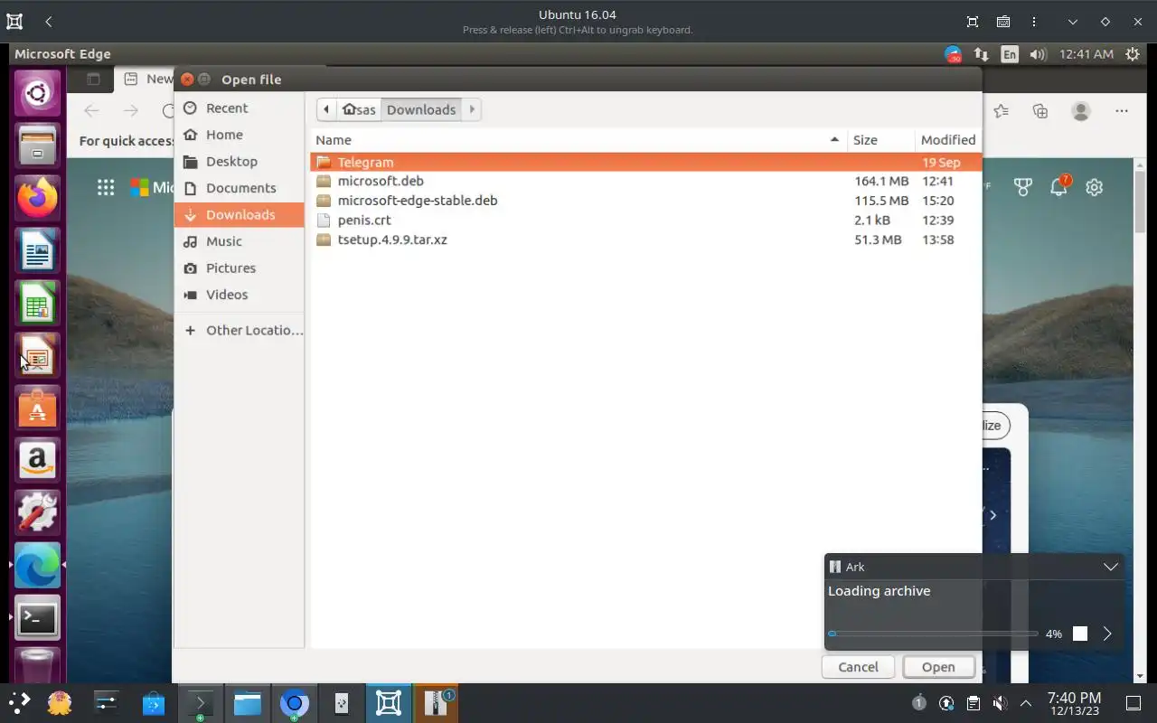Toggle fullscreen for the virtual machine viewer
The width and height of the screenshot is (1157, 723).
[973, 22]
